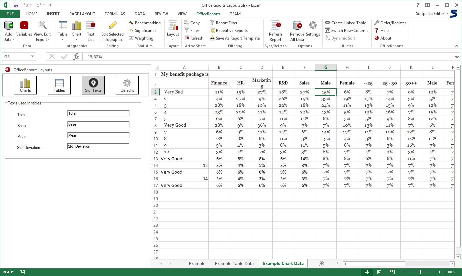
Task: Open the Chart dropdown arrow
Action: click(77, 40)
